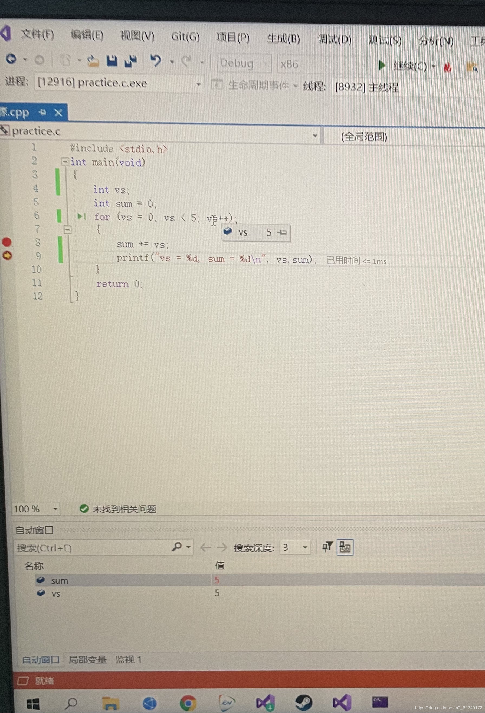Click the navigate forward arrow icon
This screenshot has height=713, width=485.
point(39,60)
